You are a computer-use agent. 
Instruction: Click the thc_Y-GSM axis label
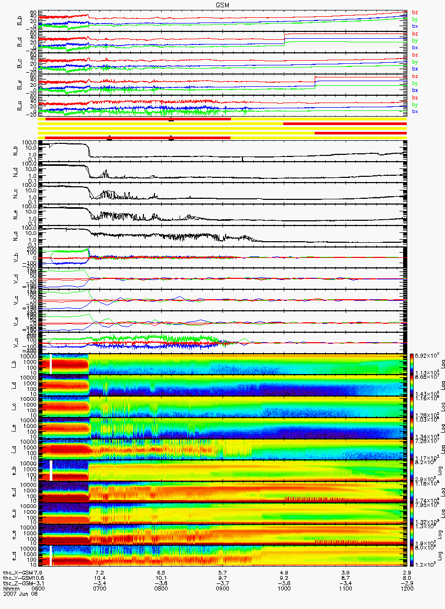tap(18, 578)
